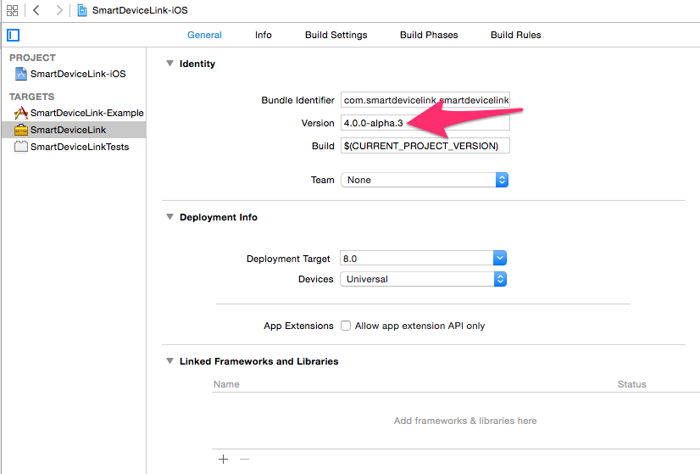Collapse the Deployment Info section
This screenshot has width=700, height=474.
click(x=169, y=217)
